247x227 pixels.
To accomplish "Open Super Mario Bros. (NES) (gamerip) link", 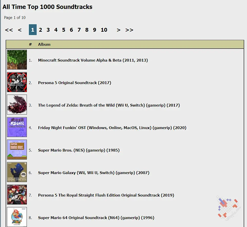I will coord(79,150).
